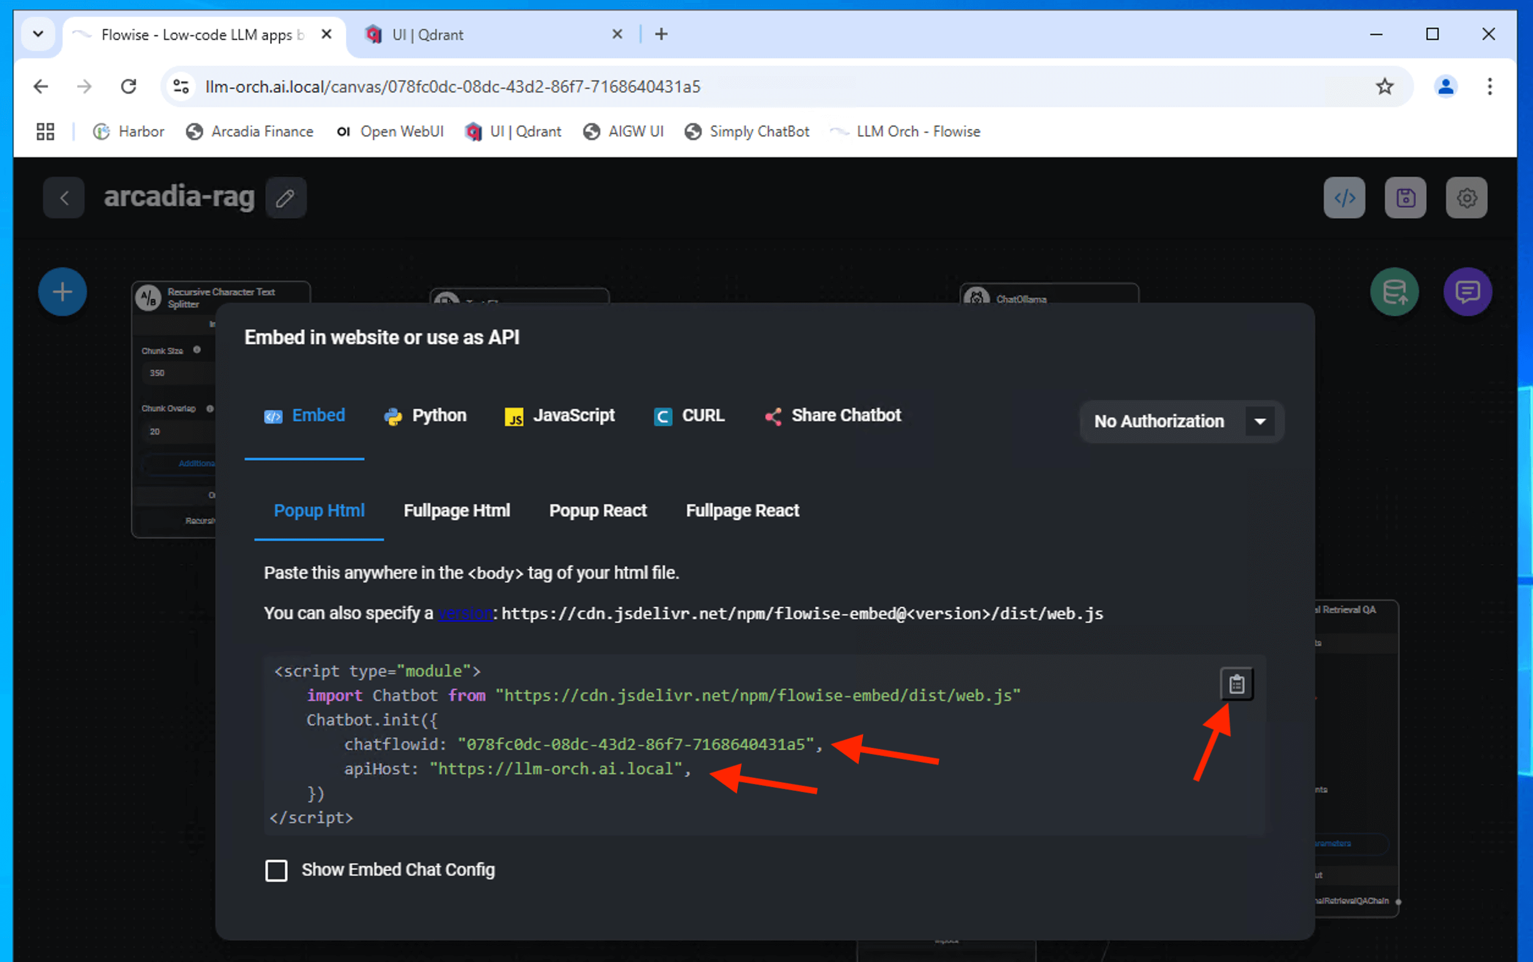Go back using the canvas chevron button
The width and height of the screenshot is (1533, 962).
(64, 198)
